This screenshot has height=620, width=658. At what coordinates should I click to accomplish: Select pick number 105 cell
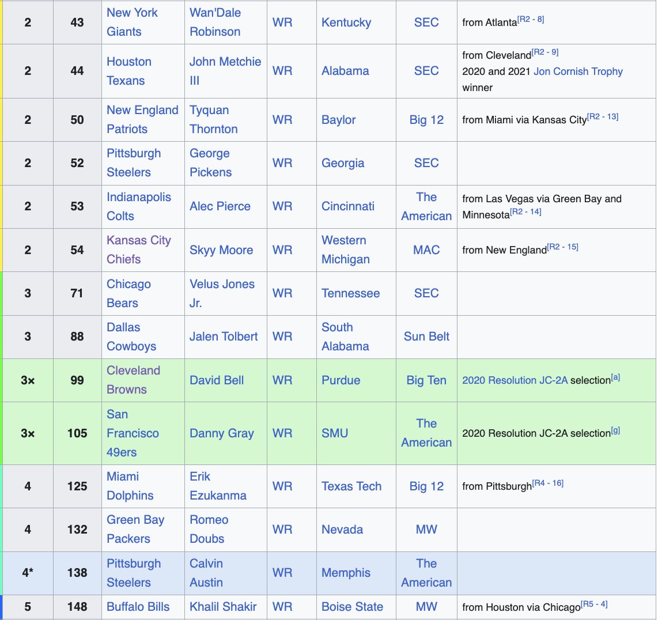pyautogui.click(x=77, y=433)
